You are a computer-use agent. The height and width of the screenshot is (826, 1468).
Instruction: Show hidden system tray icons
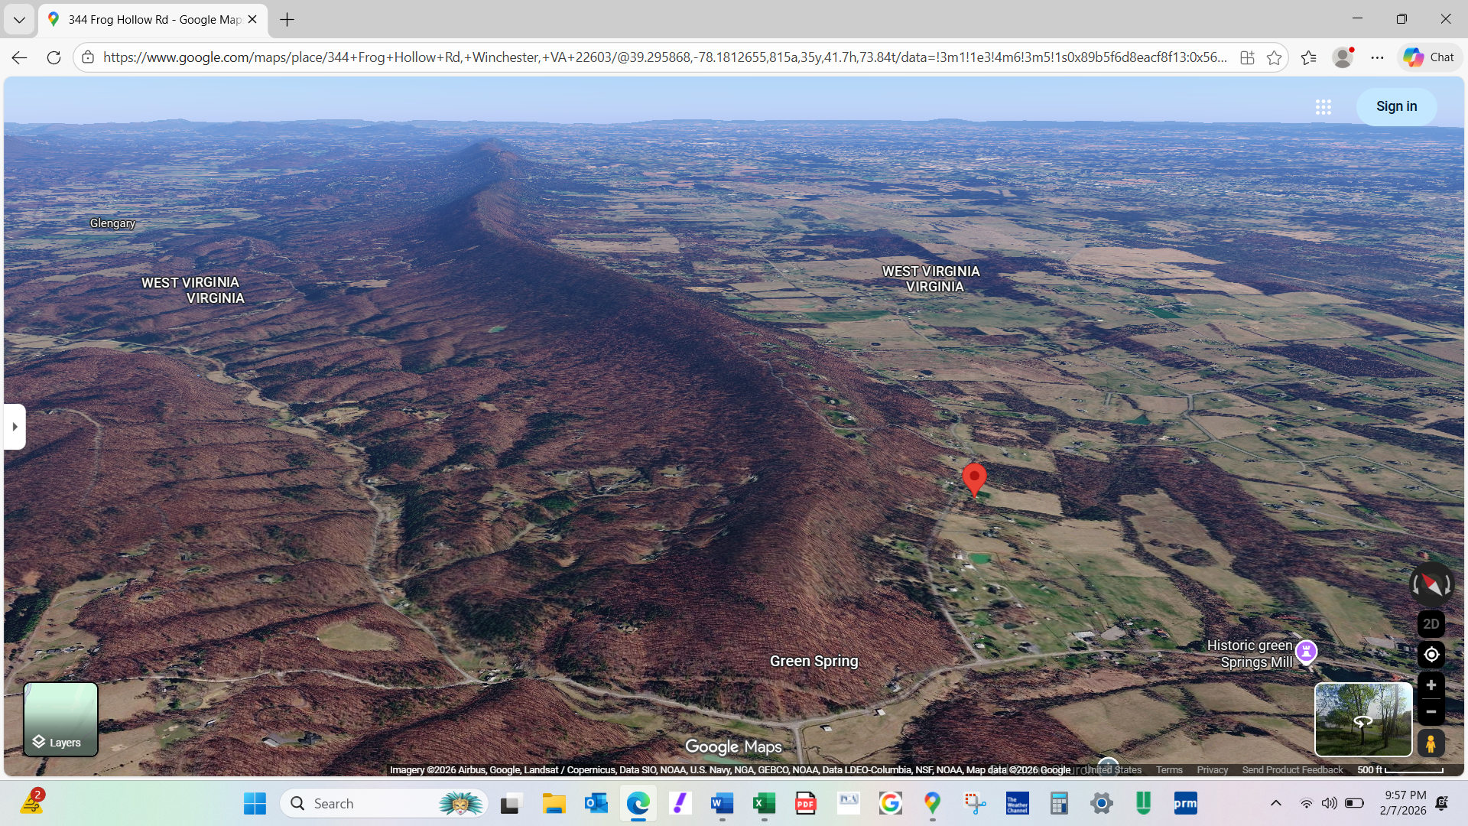point(1275,803)
